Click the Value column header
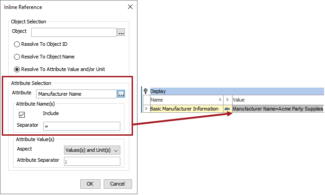 tap(278, 100)
